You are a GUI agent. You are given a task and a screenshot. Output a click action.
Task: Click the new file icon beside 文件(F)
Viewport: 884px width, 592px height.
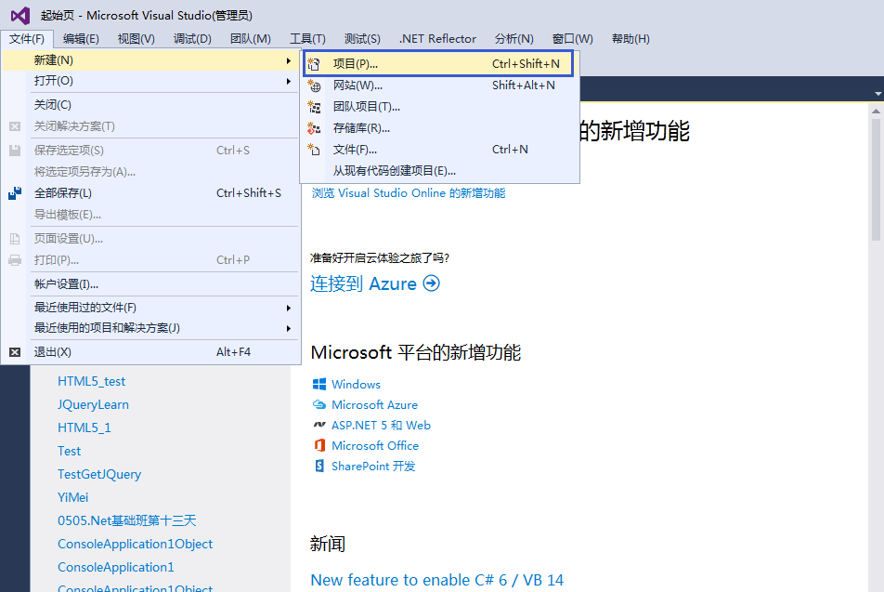tap(314, 150)
